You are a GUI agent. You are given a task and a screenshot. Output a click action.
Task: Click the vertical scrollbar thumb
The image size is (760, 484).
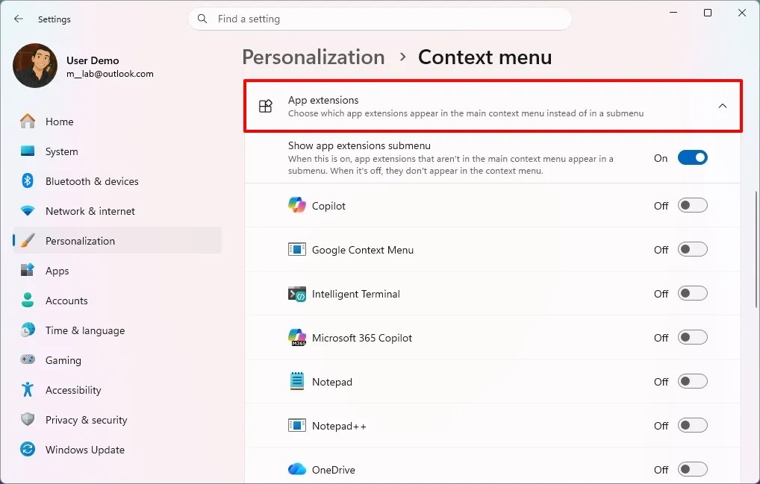(x=756, y=249)
